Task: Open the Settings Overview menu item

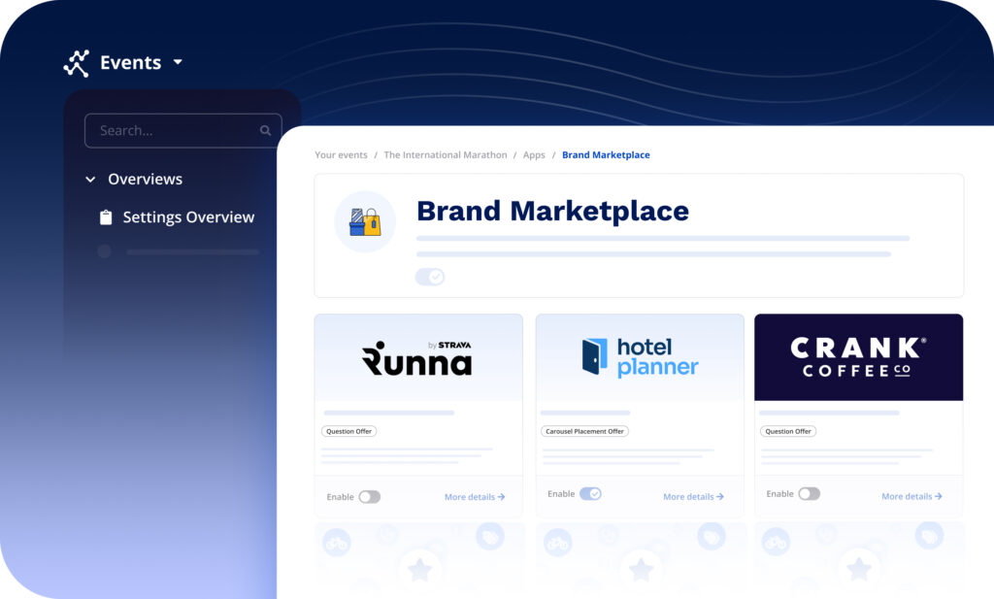Action: pos(187,217)
